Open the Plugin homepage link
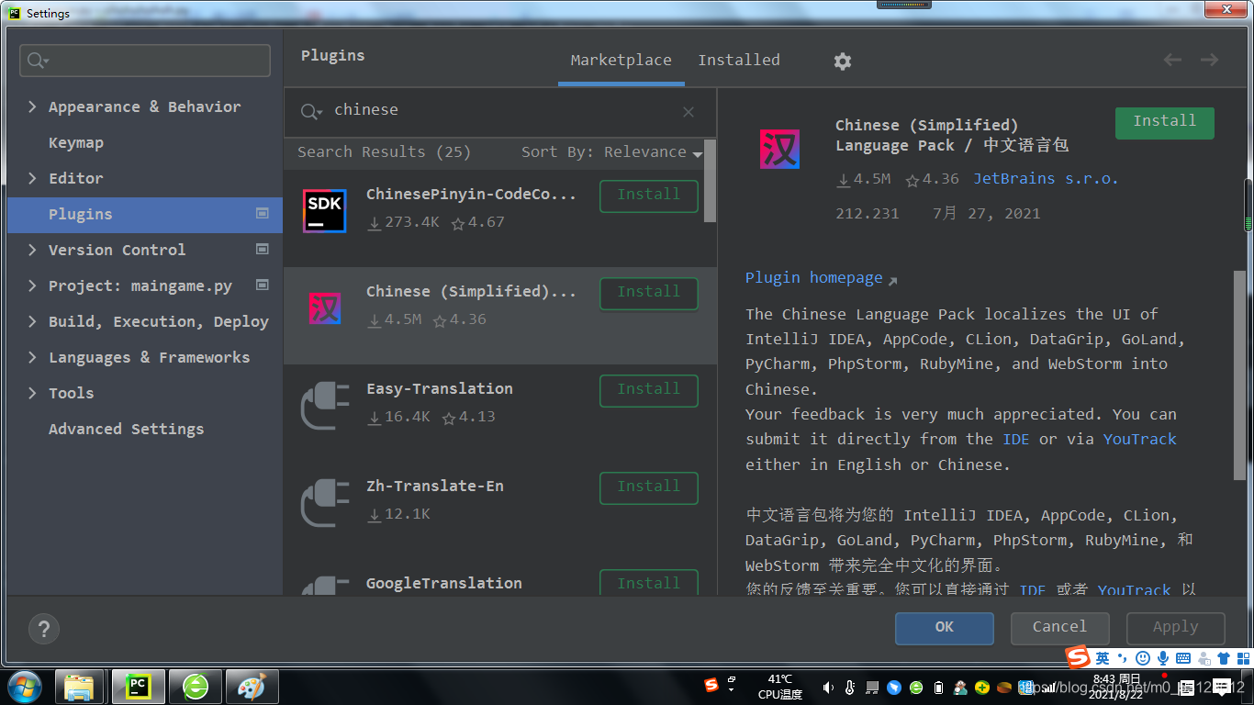This screenshot has height=705, width=1254. 821,278
